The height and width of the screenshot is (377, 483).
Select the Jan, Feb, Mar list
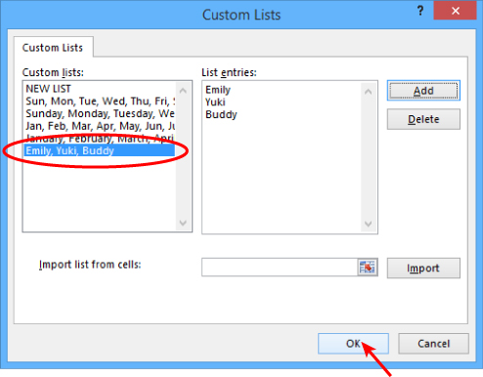[100, 126]
